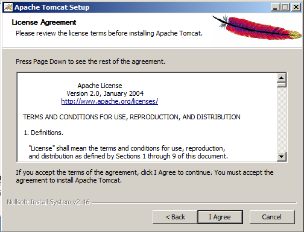Click the license scrollbar down arrow
The height and width of the screenshot is (232, 304).
point(282,156)
